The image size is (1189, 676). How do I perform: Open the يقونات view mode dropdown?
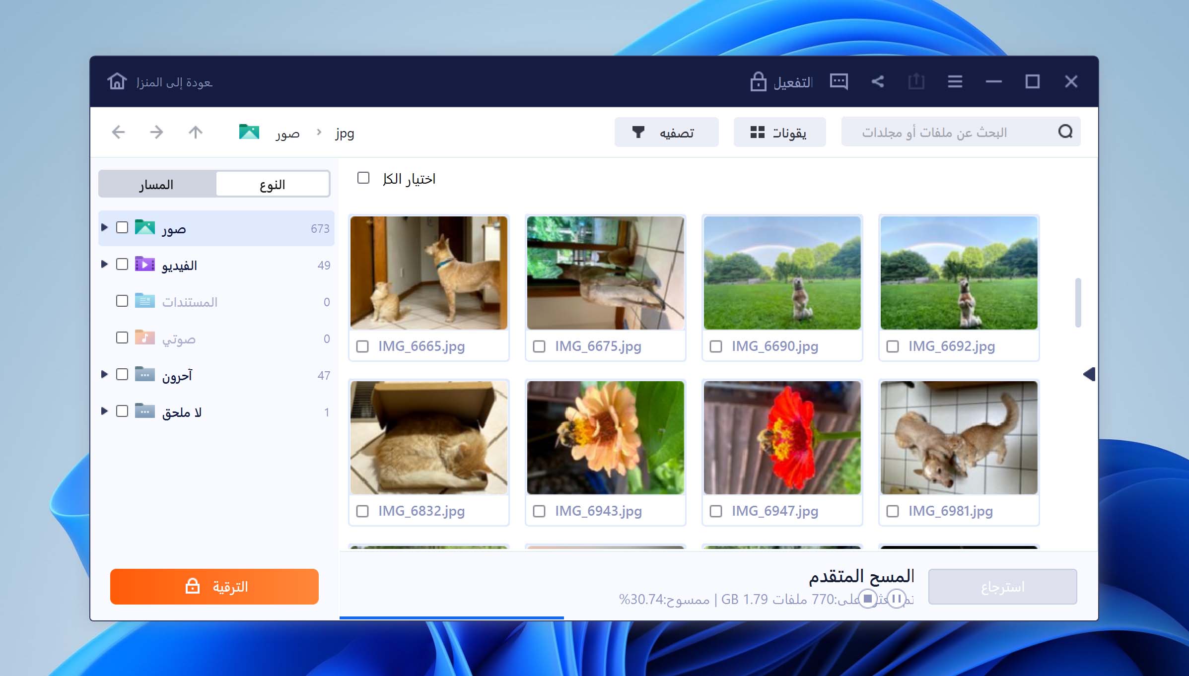[779, 132]
